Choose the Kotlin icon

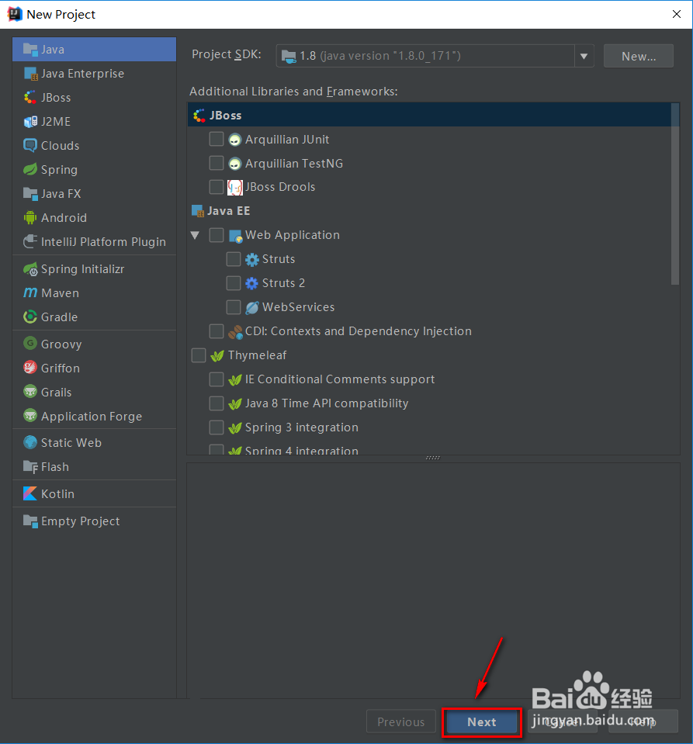(30, 493)
